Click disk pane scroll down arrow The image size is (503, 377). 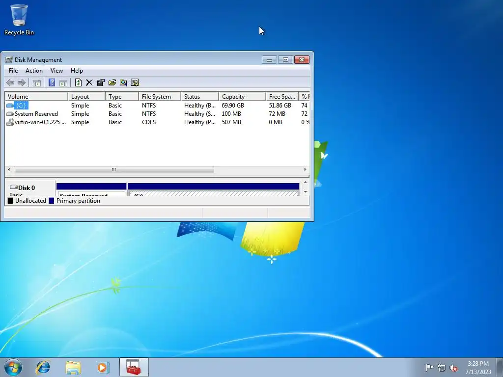[x=306, y=192]
